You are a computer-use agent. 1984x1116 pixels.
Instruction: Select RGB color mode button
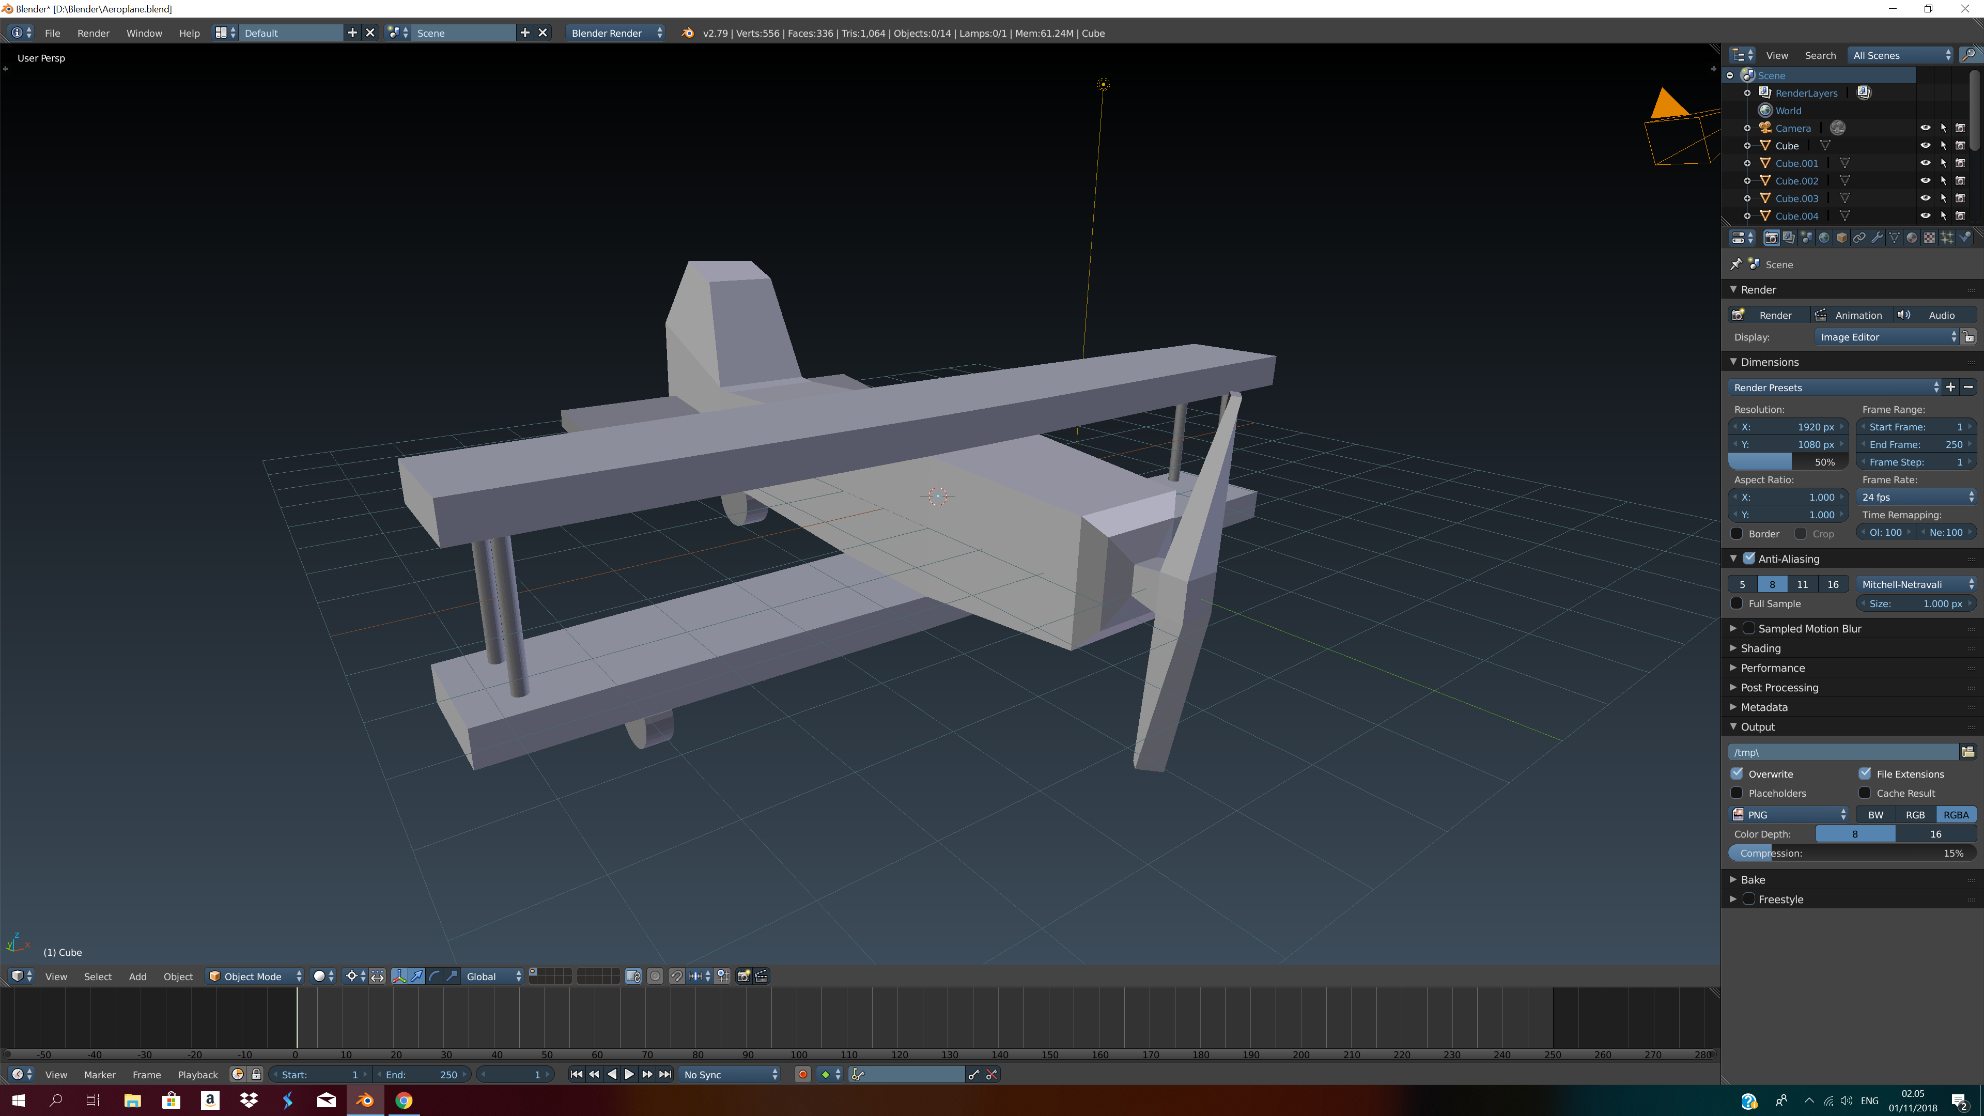(1915, 814)
